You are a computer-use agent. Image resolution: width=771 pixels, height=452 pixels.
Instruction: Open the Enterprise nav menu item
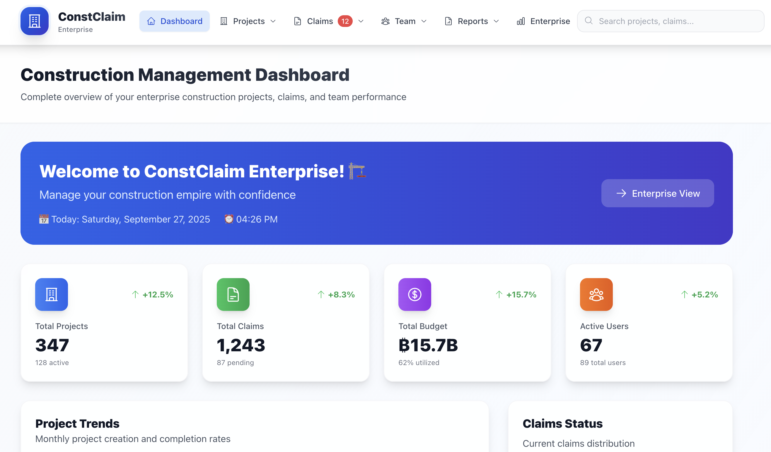550,21
